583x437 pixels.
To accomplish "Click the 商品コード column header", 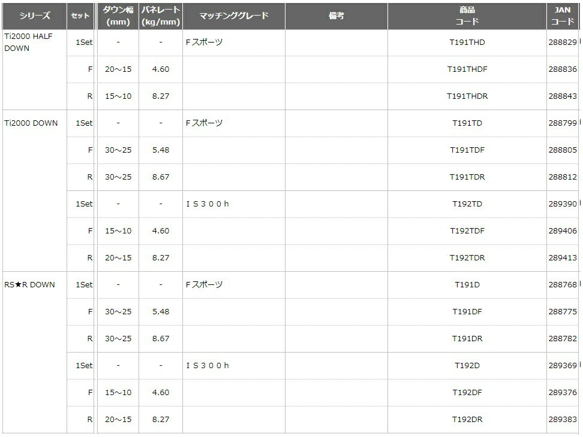I will click(x=467, y=16).
